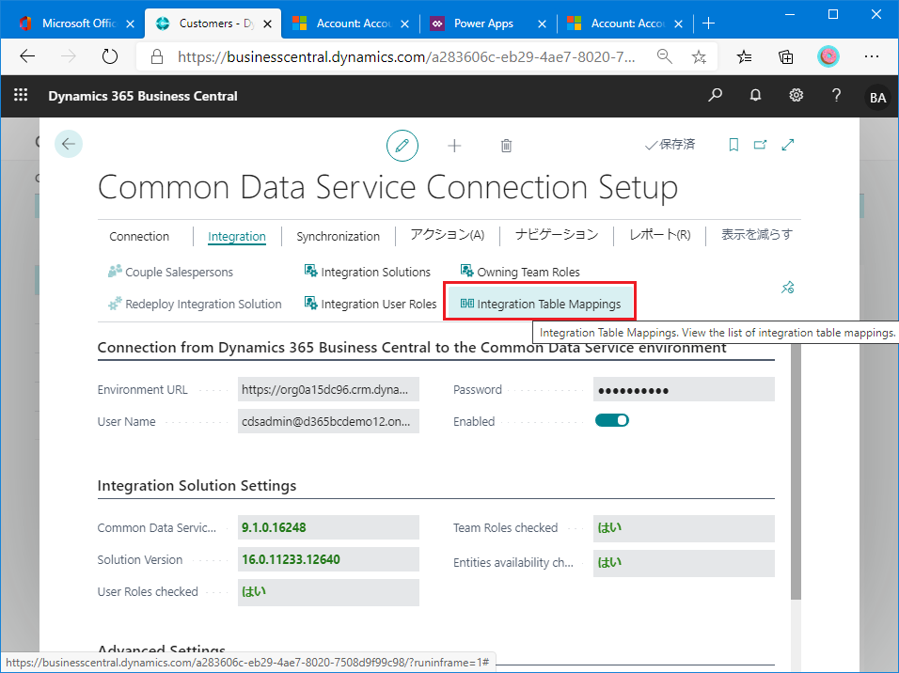Click the pin icon for the action bar
The width and height of the screenshot is (899, 673).
tap(788, 288)
